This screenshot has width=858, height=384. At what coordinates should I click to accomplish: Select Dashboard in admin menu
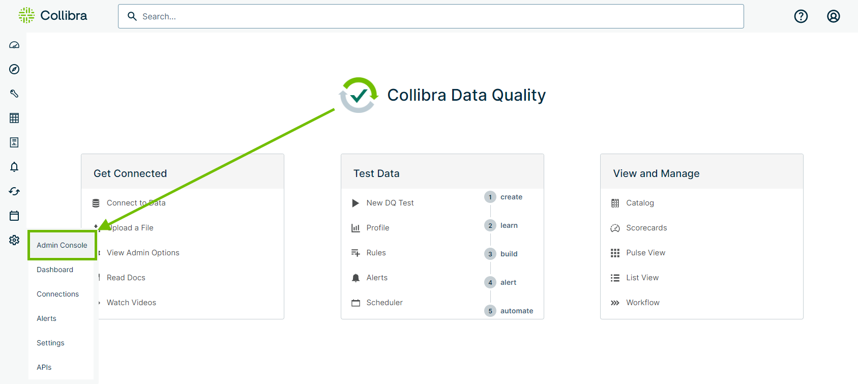click(55, 270)
